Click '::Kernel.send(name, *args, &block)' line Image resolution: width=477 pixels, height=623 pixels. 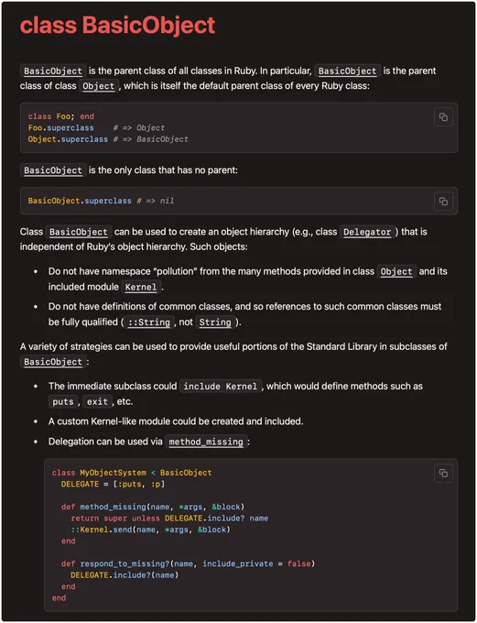pyautogui.click(x=150, y=530)
